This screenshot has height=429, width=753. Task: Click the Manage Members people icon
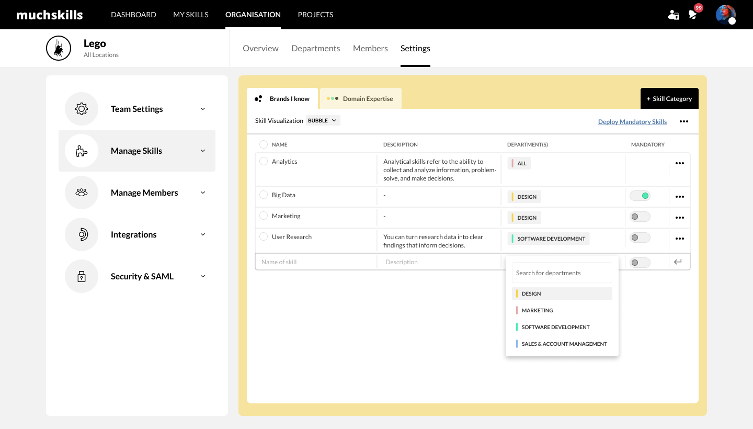82,193
